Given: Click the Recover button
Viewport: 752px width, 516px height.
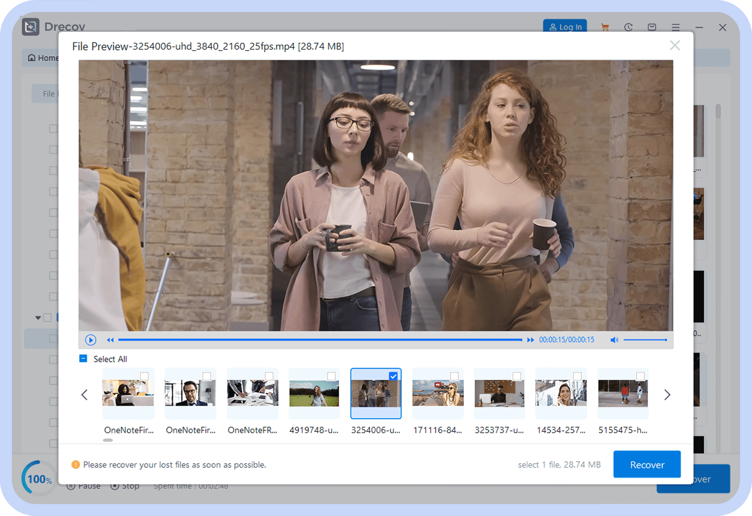Looking at the screenshot, I should 647,465.
